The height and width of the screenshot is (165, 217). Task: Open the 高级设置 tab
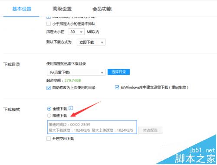pos(62,9)
